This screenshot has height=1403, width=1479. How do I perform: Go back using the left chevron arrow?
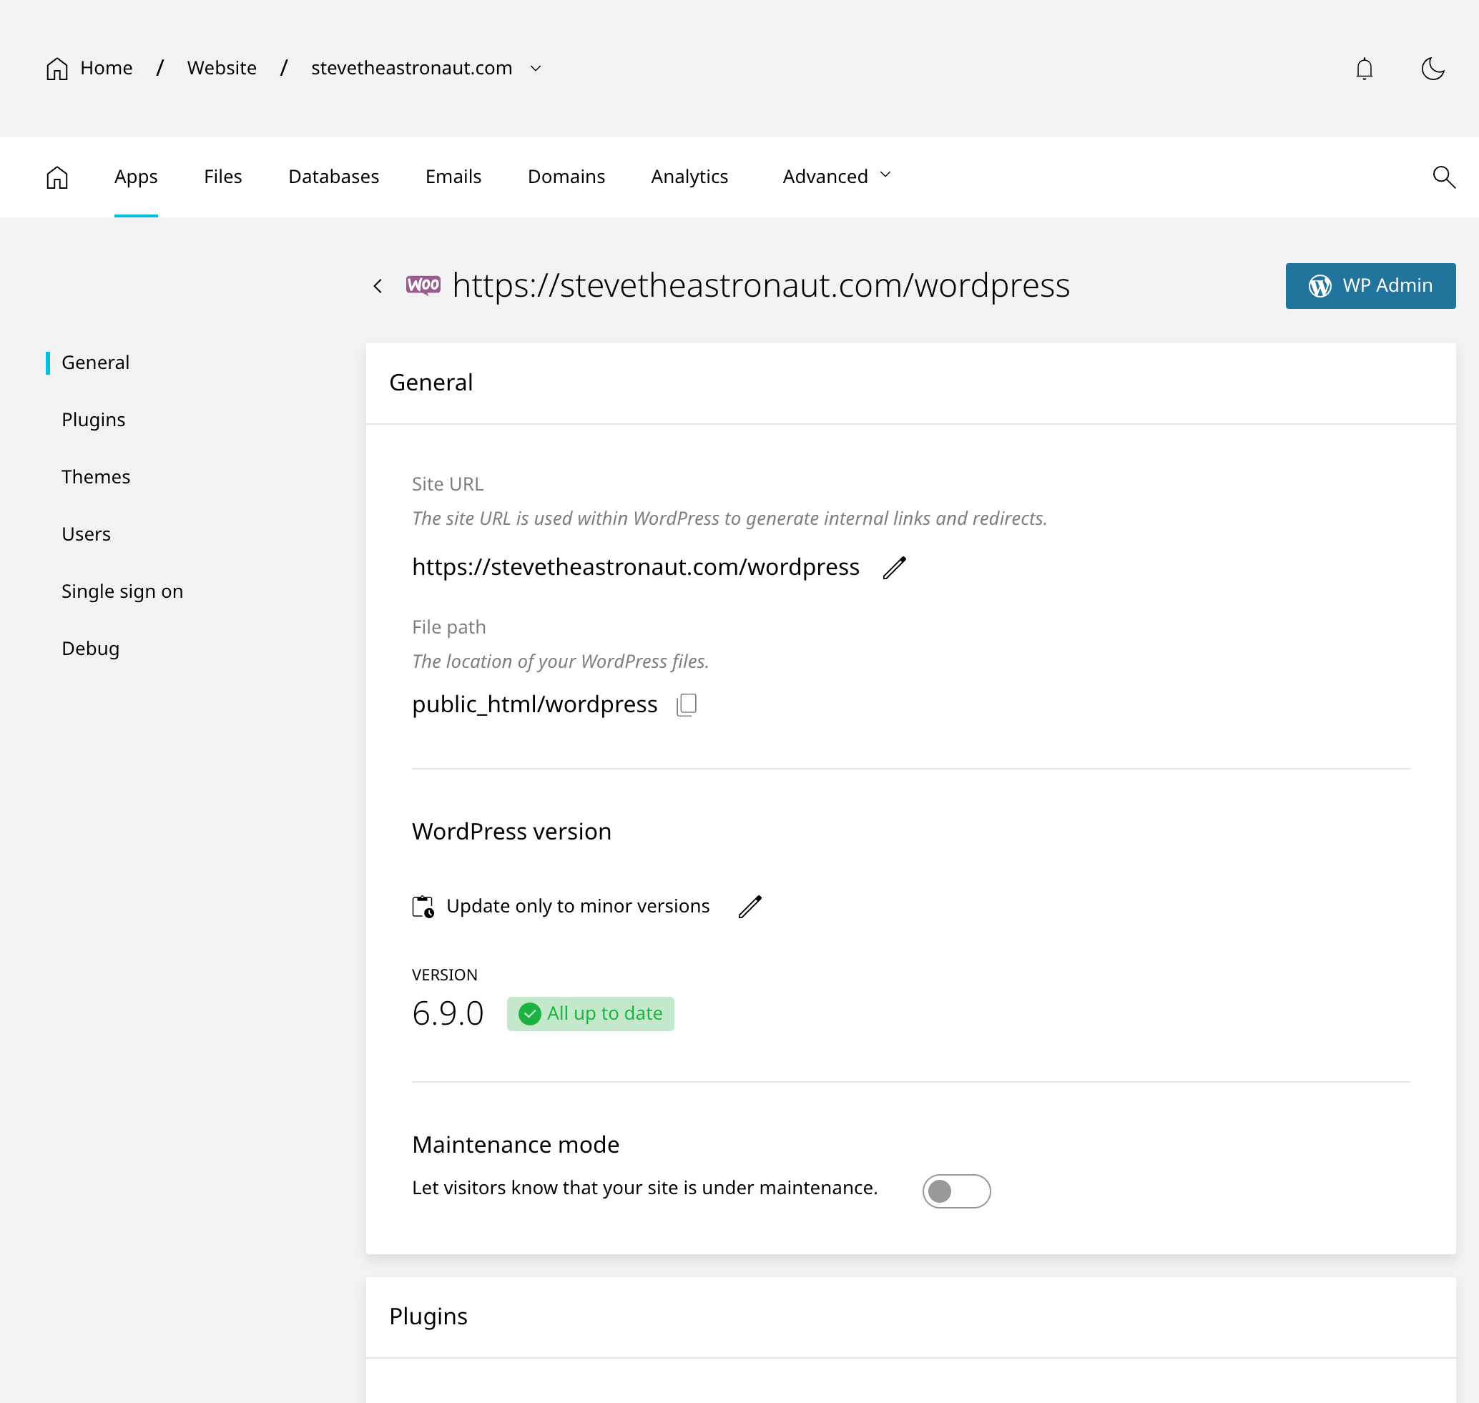[x=378, y=286]
